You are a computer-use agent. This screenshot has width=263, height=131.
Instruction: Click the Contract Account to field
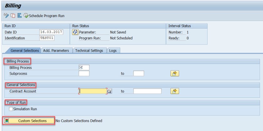tap(147, 91)
